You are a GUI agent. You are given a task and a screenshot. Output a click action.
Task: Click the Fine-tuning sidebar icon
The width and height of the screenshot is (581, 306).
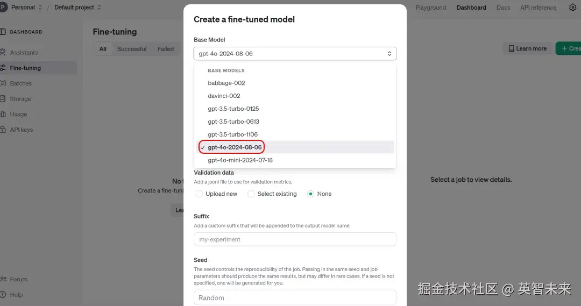tap(3, 68)
